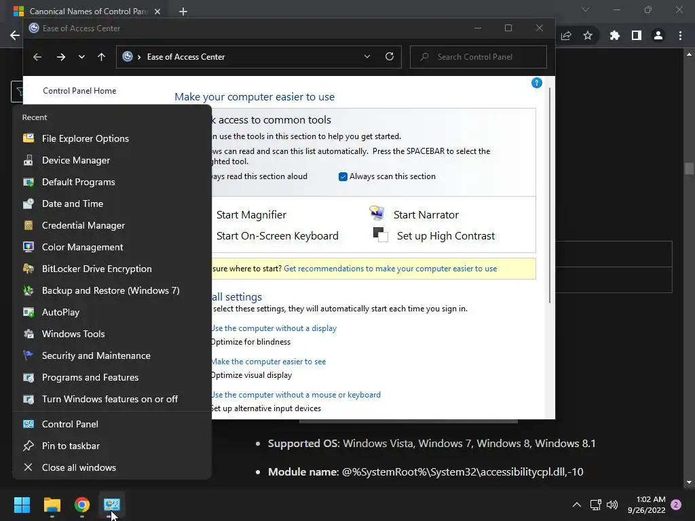Open the notification badge showing 2

coord(677,505)
